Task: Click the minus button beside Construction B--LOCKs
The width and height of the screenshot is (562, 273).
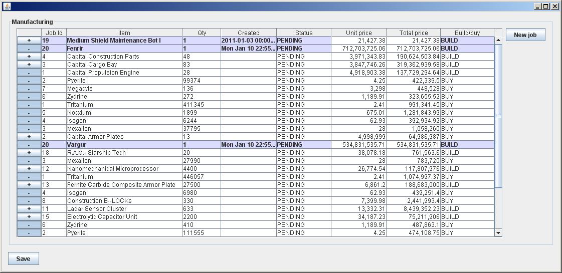Action: (29, 201)
